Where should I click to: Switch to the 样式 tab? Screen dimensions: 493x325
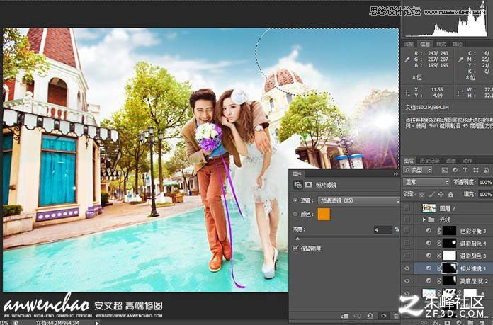441,45
